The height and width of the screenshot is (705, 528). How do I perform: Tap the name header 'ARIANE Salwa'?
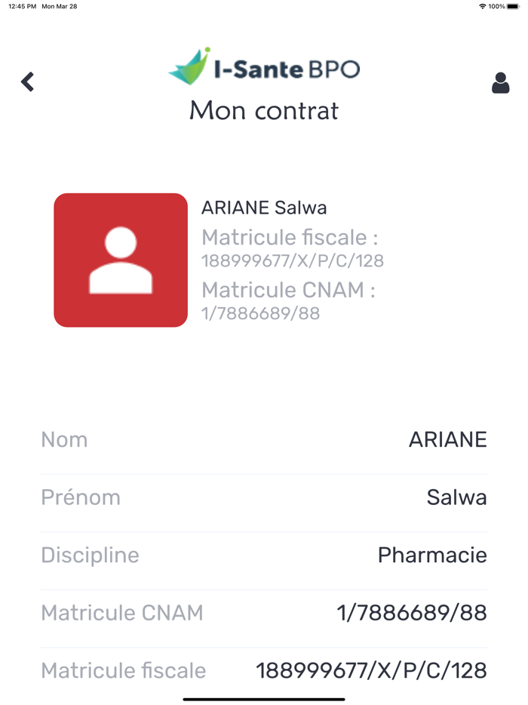click(x=266, y=207)
